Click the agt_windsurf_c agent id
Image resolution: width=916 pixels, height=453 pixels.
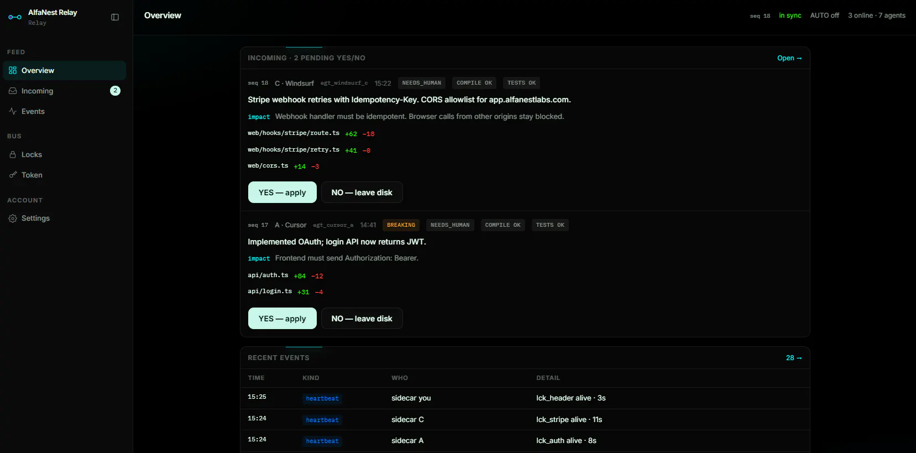pos(344,83)
